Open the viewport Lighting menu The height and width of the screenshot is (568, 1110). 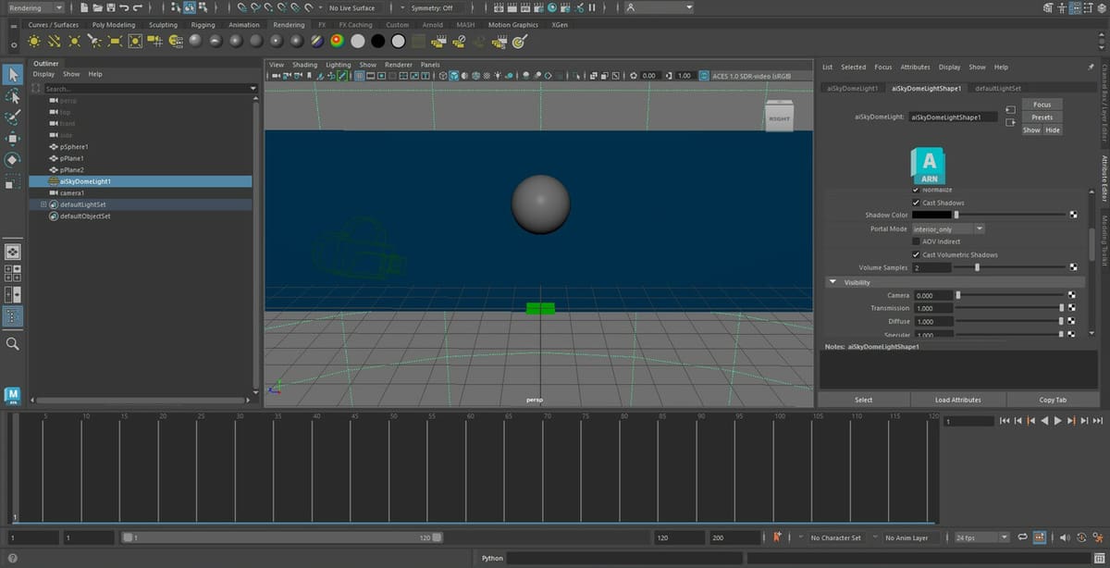pos(338,65)
